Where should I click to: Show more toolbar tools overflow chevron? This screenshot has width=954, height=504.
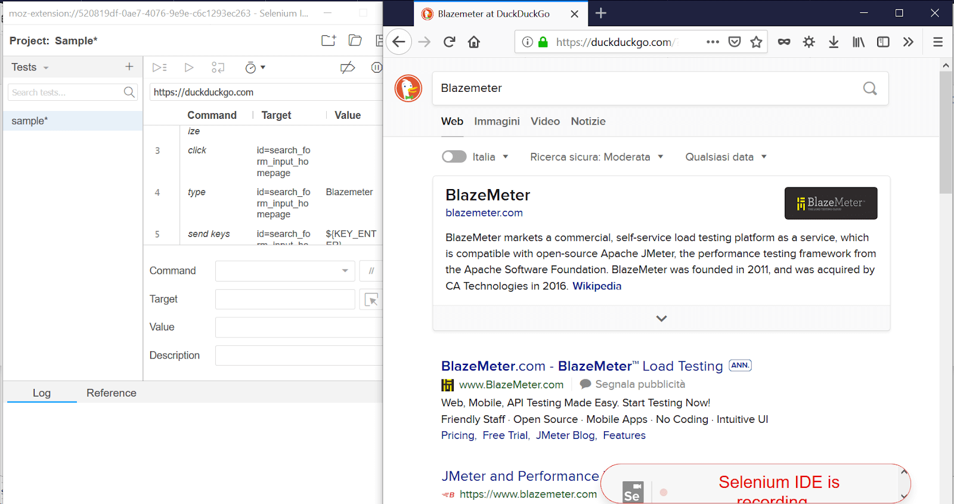click(908, 42)
